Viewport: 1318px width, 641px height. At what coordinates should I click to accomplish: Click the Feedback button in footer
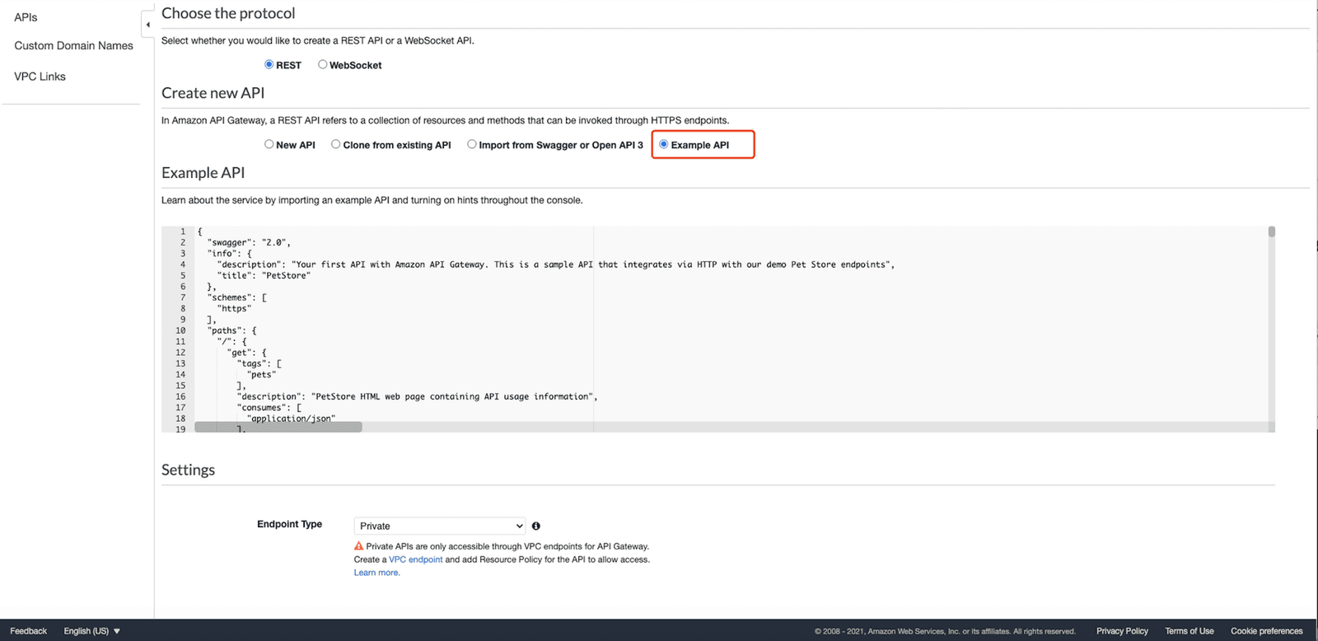click(x=29, y=631)
